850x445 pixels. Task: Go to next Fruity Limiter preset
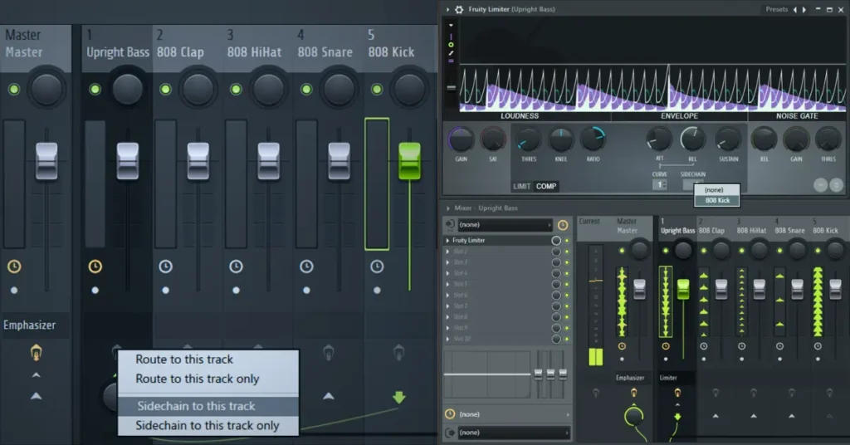(804, 9)
